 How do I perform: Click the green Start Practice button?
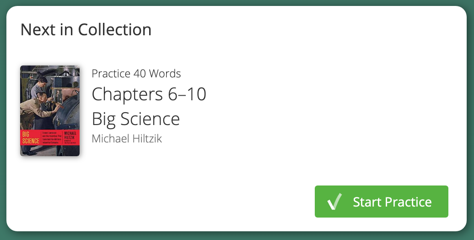click(381, 202)
